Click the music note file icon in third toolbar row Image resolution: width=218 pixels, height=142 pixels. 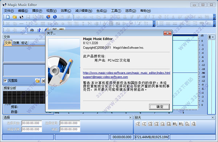coord(39,30)
